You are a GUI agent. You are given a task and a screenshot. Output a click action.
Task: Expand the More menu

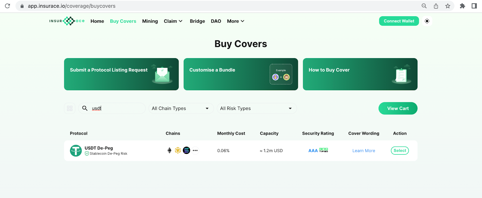236,21
